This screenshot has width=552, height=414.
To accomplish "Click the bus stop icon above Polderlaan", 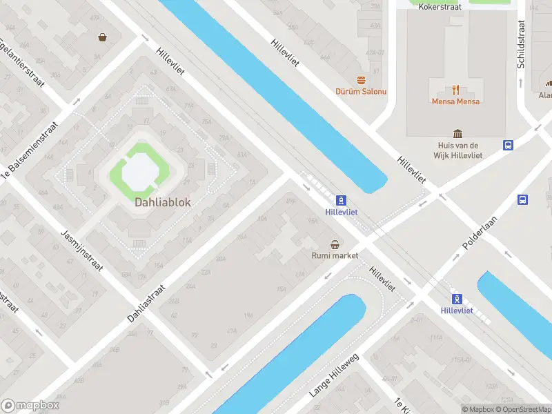I will [522, 199].
